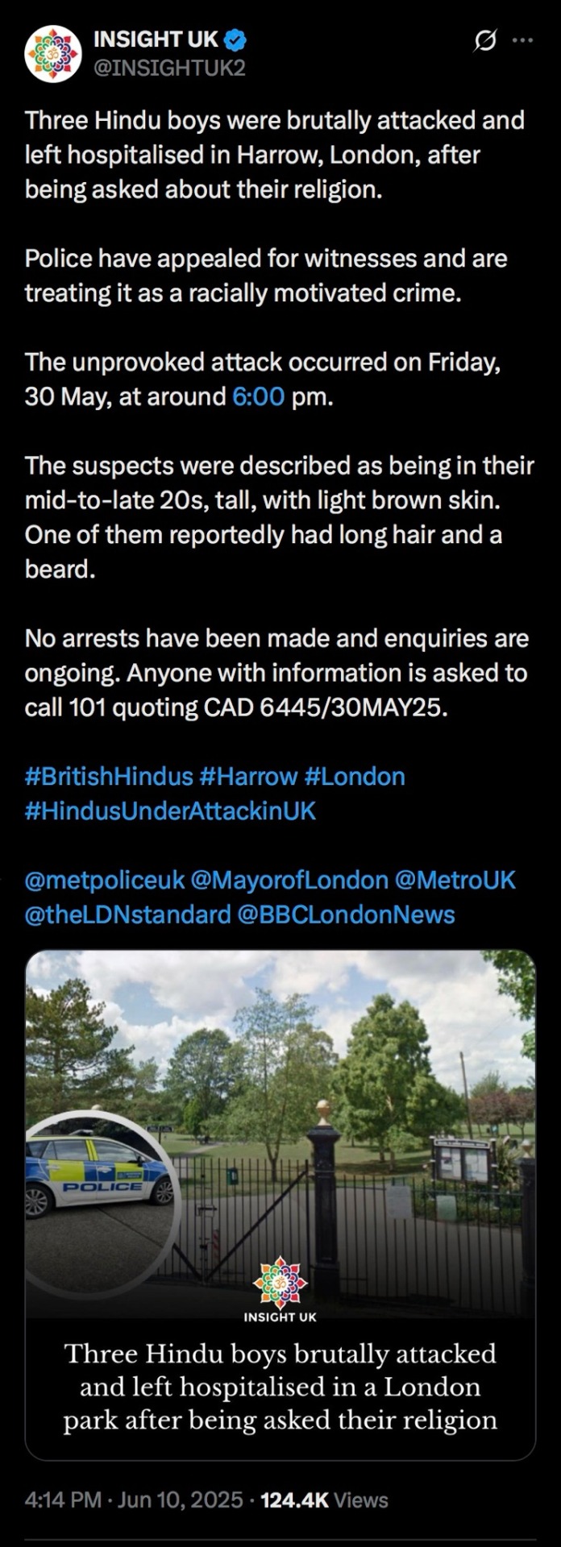Screen dimensions: 561x1547
Task: Visit the @theLDNstandard mention
Action: point(128,915)
